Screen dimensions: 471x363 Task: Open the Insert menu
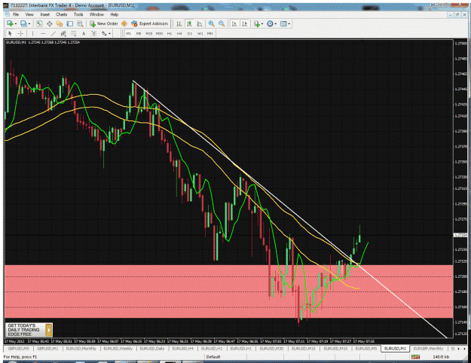[x=44, y=14]
